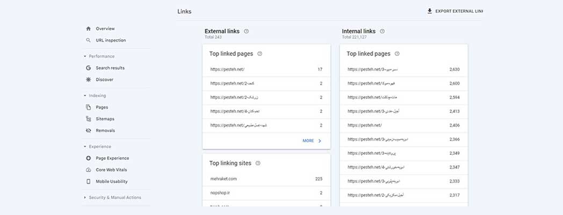Screen dimensions: 563x215
Task: Click the Sitemaps icon in sidebar
Action: click(88, 119)
